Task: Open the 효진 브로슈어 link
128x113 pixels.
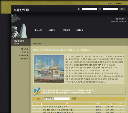Action: pyautogui.click(x=120, y=19)
